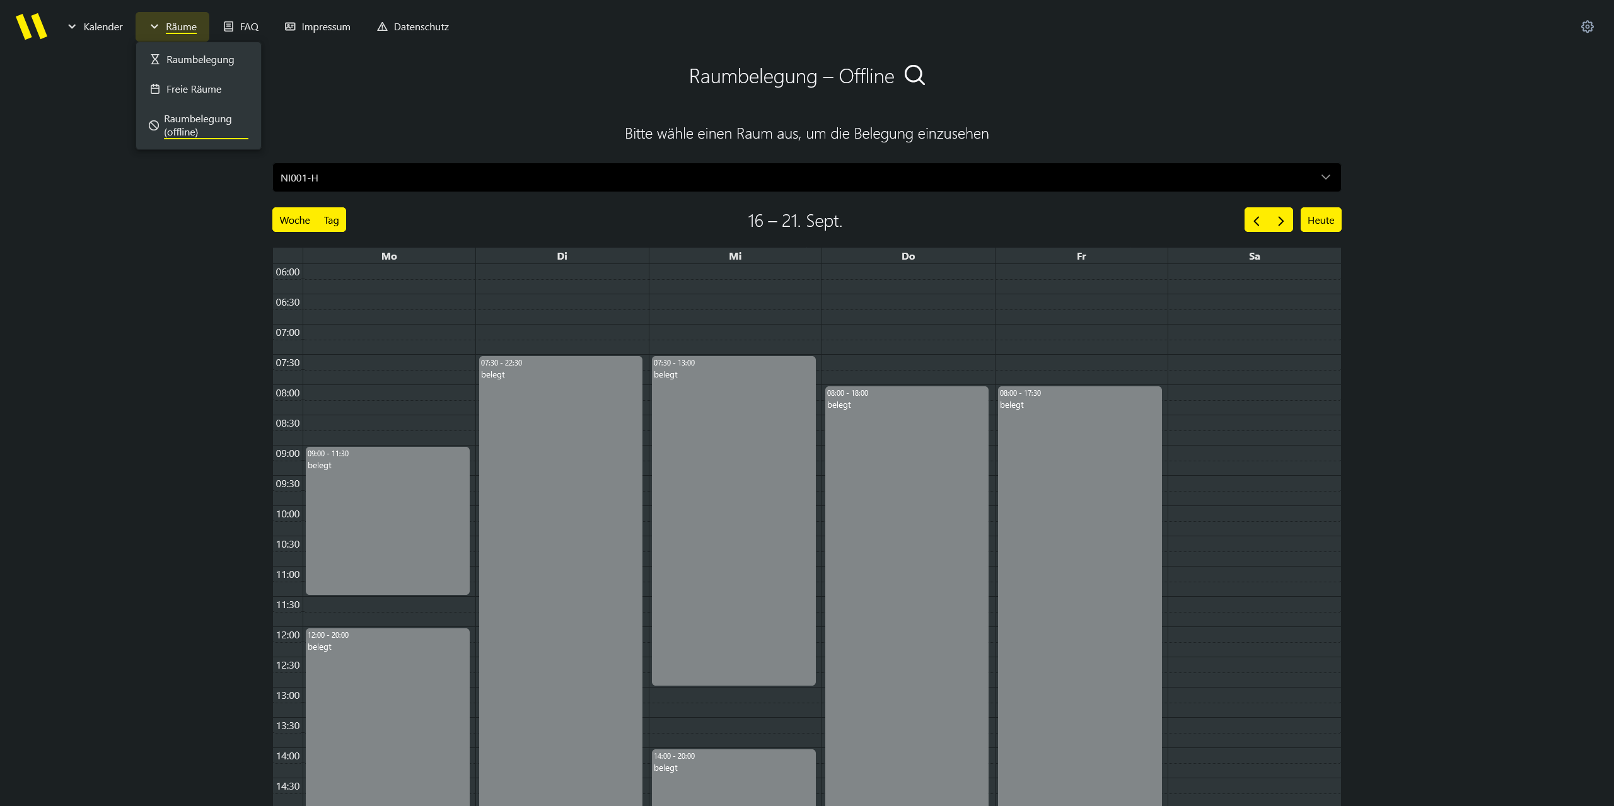Viewport: 1614px width, 806px height.
Task: Select the Raumbelegung (offline) menu entry
Action: click(x=197, y=125)
